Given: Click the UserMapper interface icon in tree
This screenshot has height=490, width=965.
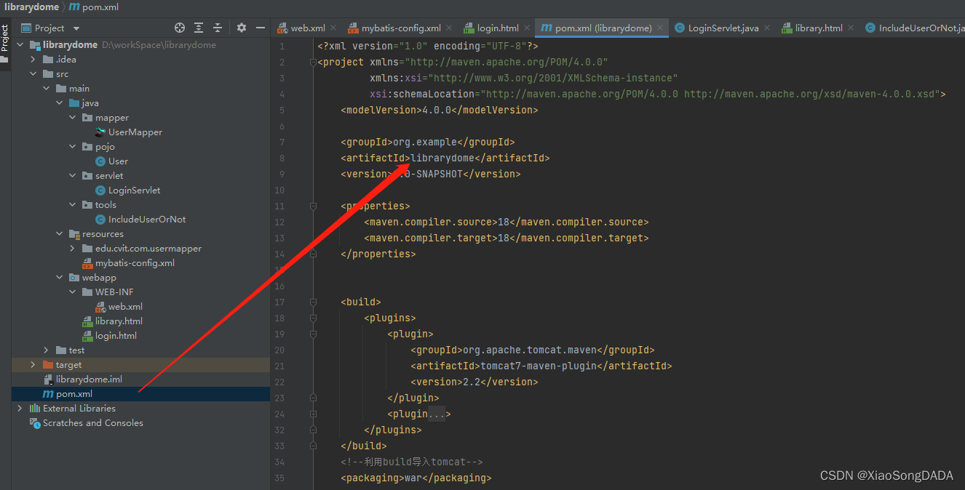Looking at the screenshot, I should pyautogui.click(x=100, y=132).
